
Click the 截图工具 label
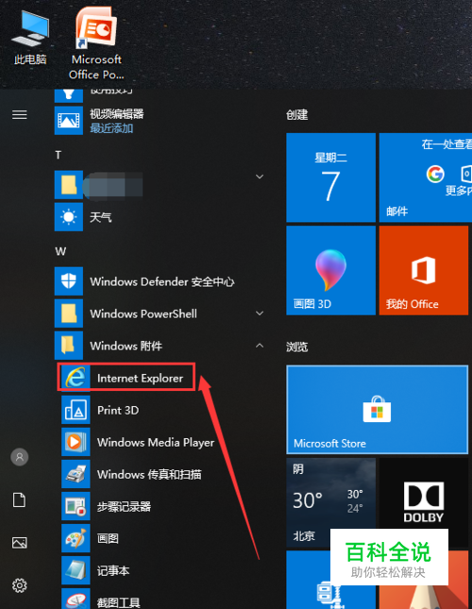(x=118, y=602)
